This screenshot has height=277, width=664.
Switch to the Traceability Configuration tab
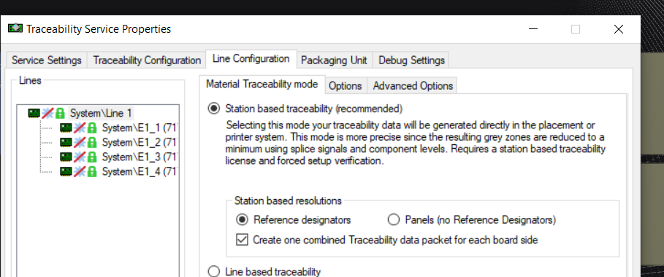[147, 60]
